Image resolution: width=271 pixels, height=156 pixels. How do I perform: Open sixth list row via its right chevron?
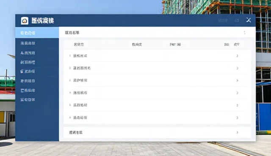[x=237, y=118]
